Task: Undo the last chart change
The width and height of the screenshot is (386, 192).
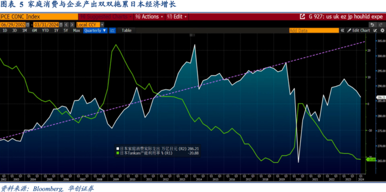Action: point(372,25)
